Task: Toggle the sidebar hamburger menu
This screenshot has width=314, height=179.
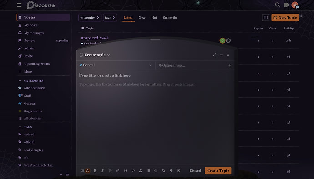Action: [19, 5]
